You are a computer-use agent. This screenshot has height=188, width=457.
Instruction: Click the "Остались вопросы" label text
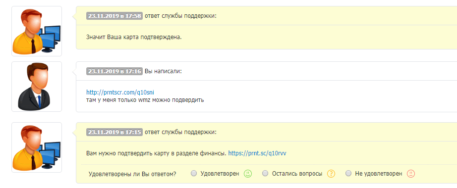pyautogui.click(x=297, y=174)
